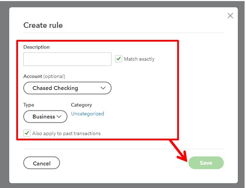Image resolution: width=246 pixels, height=188 pixels.
Task: Click the 'Also apply to past transactions' label
Action: pyautogui.click(x=66, y=133)
